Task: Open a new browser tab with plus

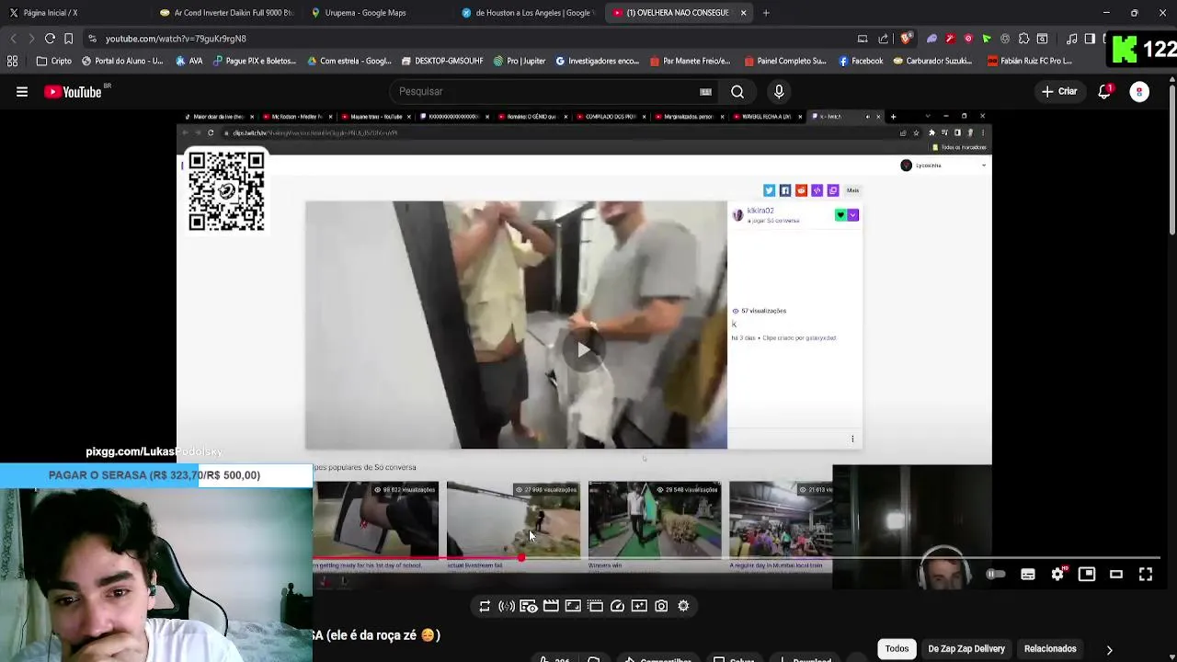Action: pyautogui.click(x=766, y=13)
